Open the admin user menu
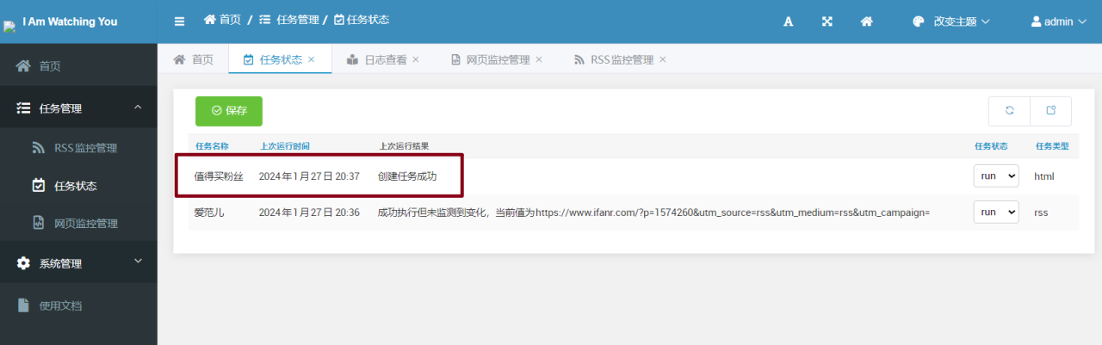Screen dimensions: 1102x345 1059,22
